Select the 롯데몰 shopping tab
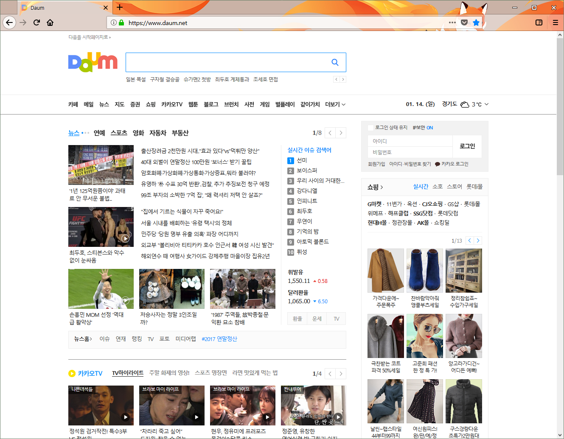This screenshot has width=564, height=439. 474,187
